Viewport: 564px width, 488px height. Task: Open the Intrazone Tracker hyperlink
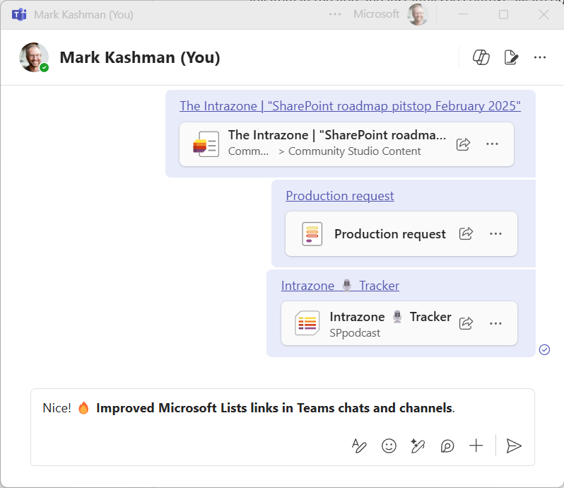[340, 286]
